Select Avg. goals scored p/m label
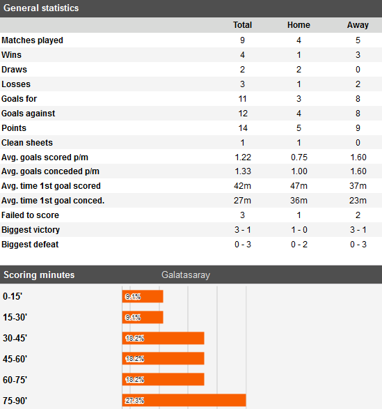Screen dimensions: 382x409 (45, 157)
